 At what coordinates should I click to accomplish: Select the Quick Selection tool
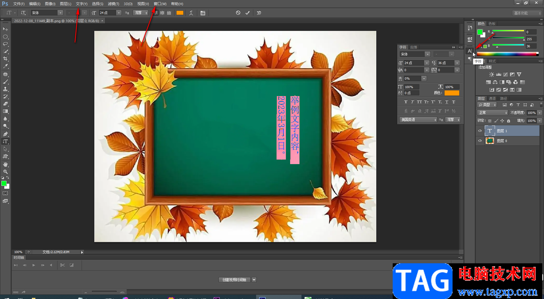5,51
